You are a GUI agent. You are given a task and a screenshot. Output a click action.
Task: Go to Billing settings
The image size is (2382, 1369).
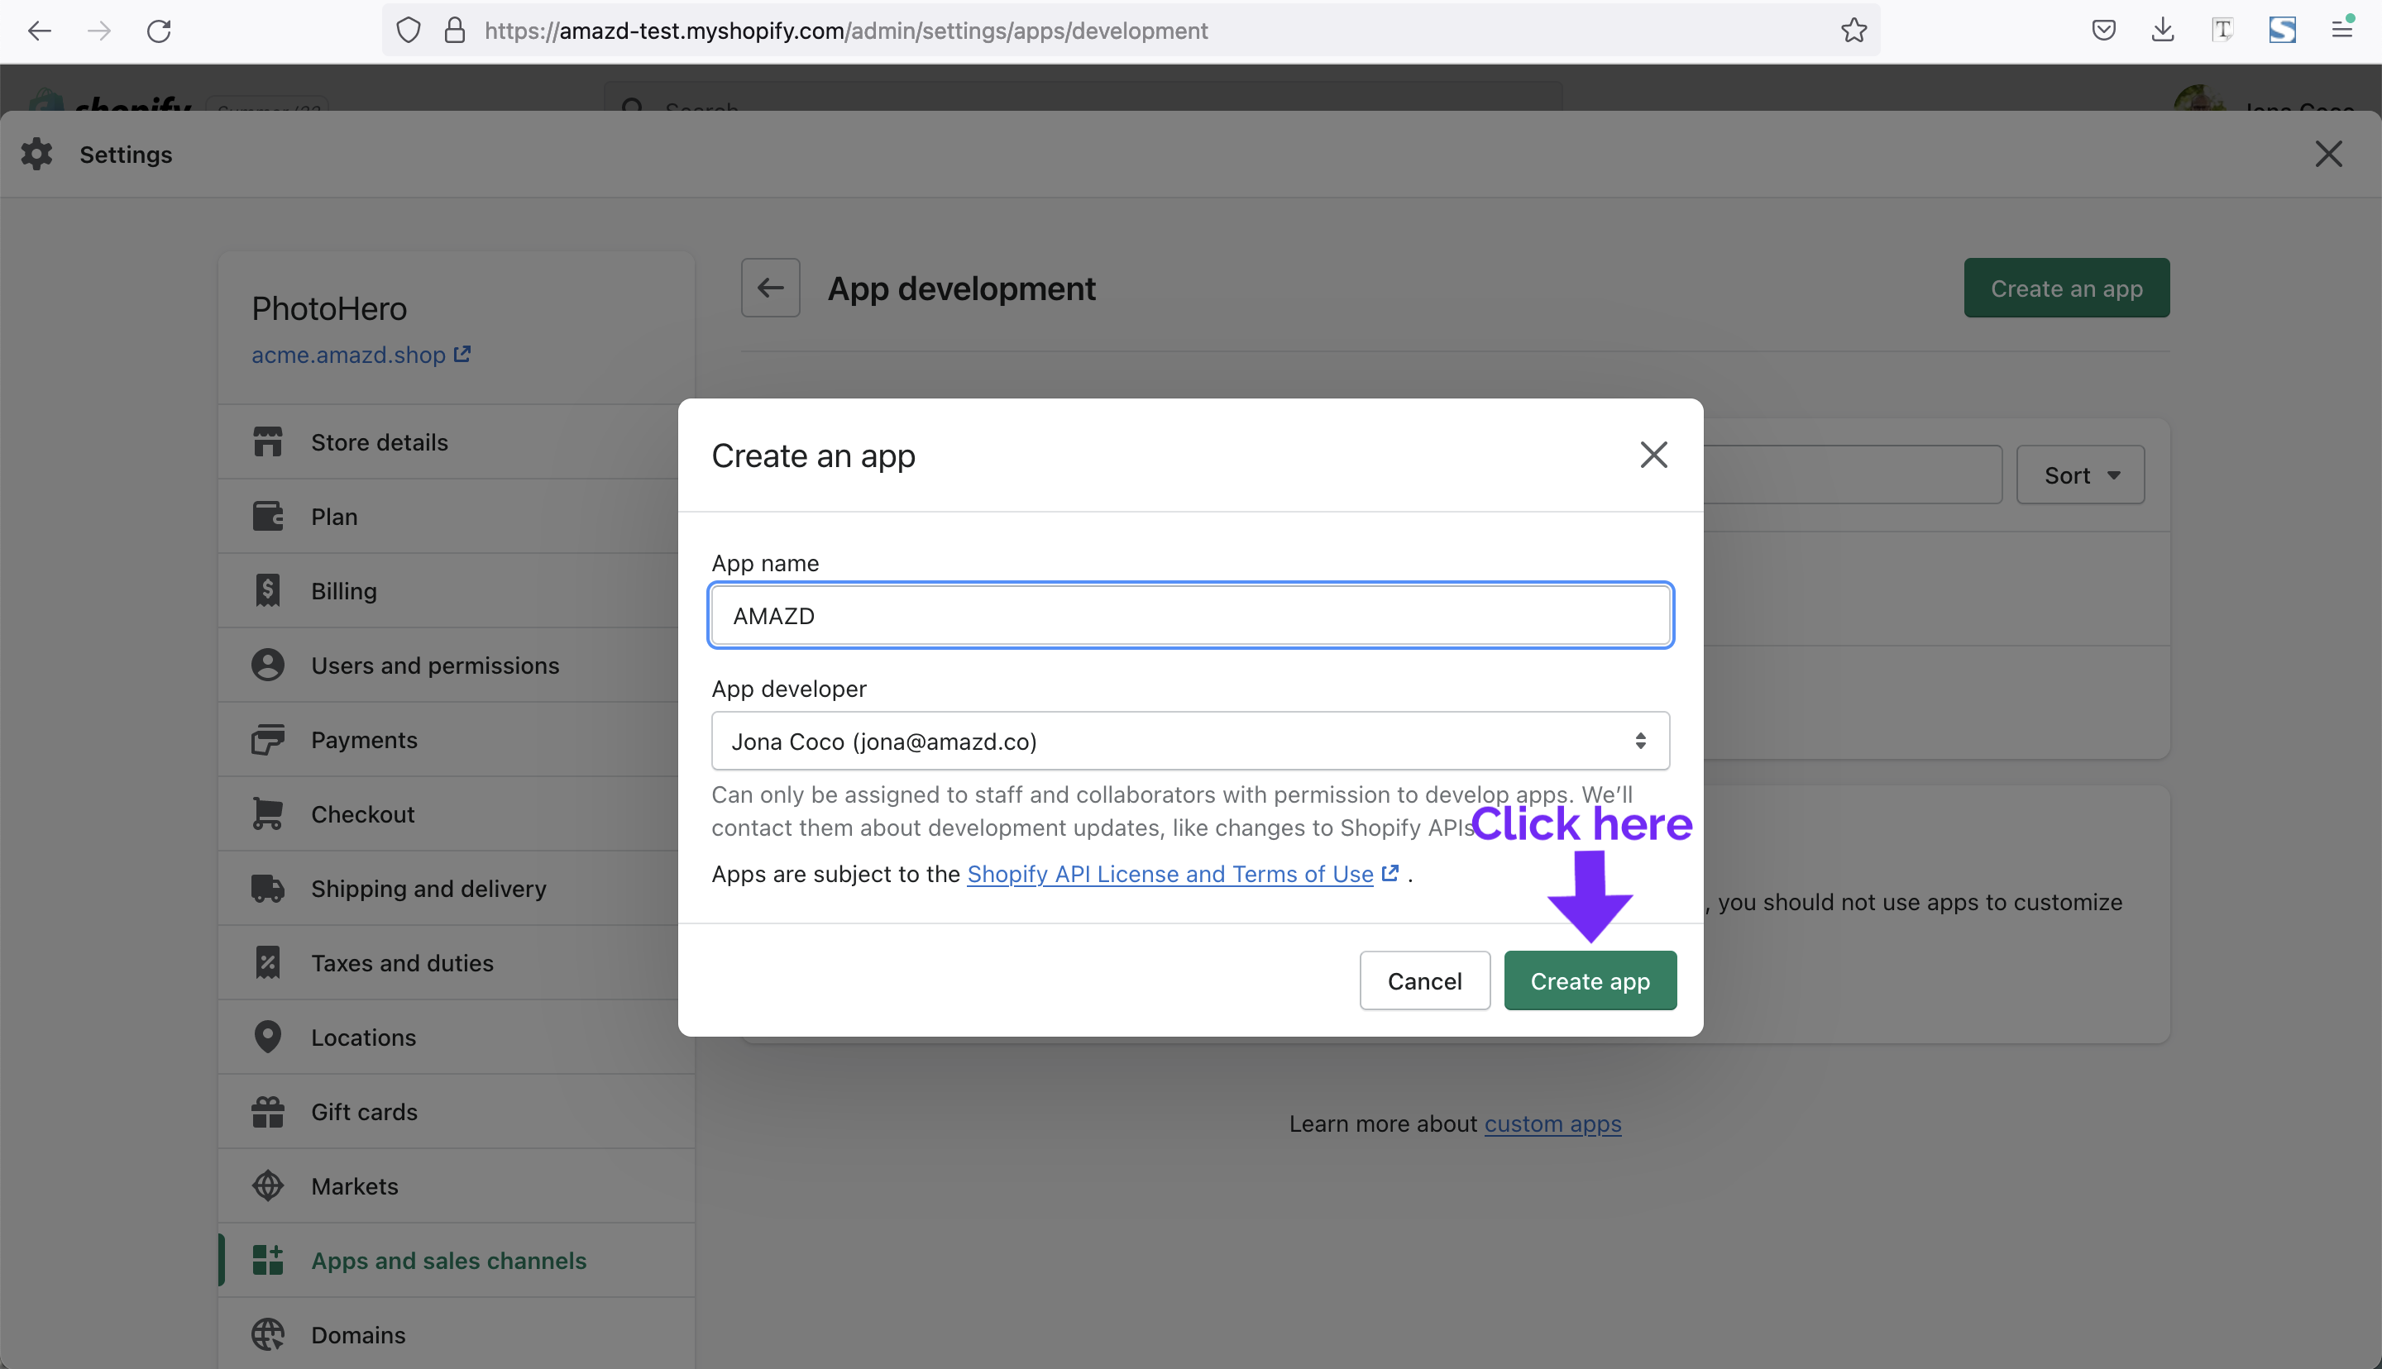coord(456,590)
